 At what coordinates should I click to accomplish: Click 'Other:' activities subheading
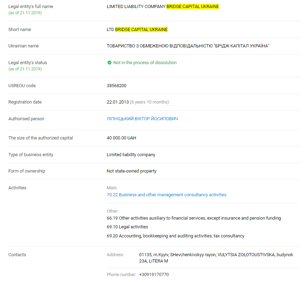112,211
